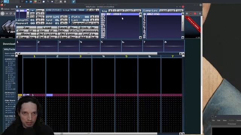Click the white speech bubble icon in the taskbar
241x135 pixels.
tap(44, 1)
